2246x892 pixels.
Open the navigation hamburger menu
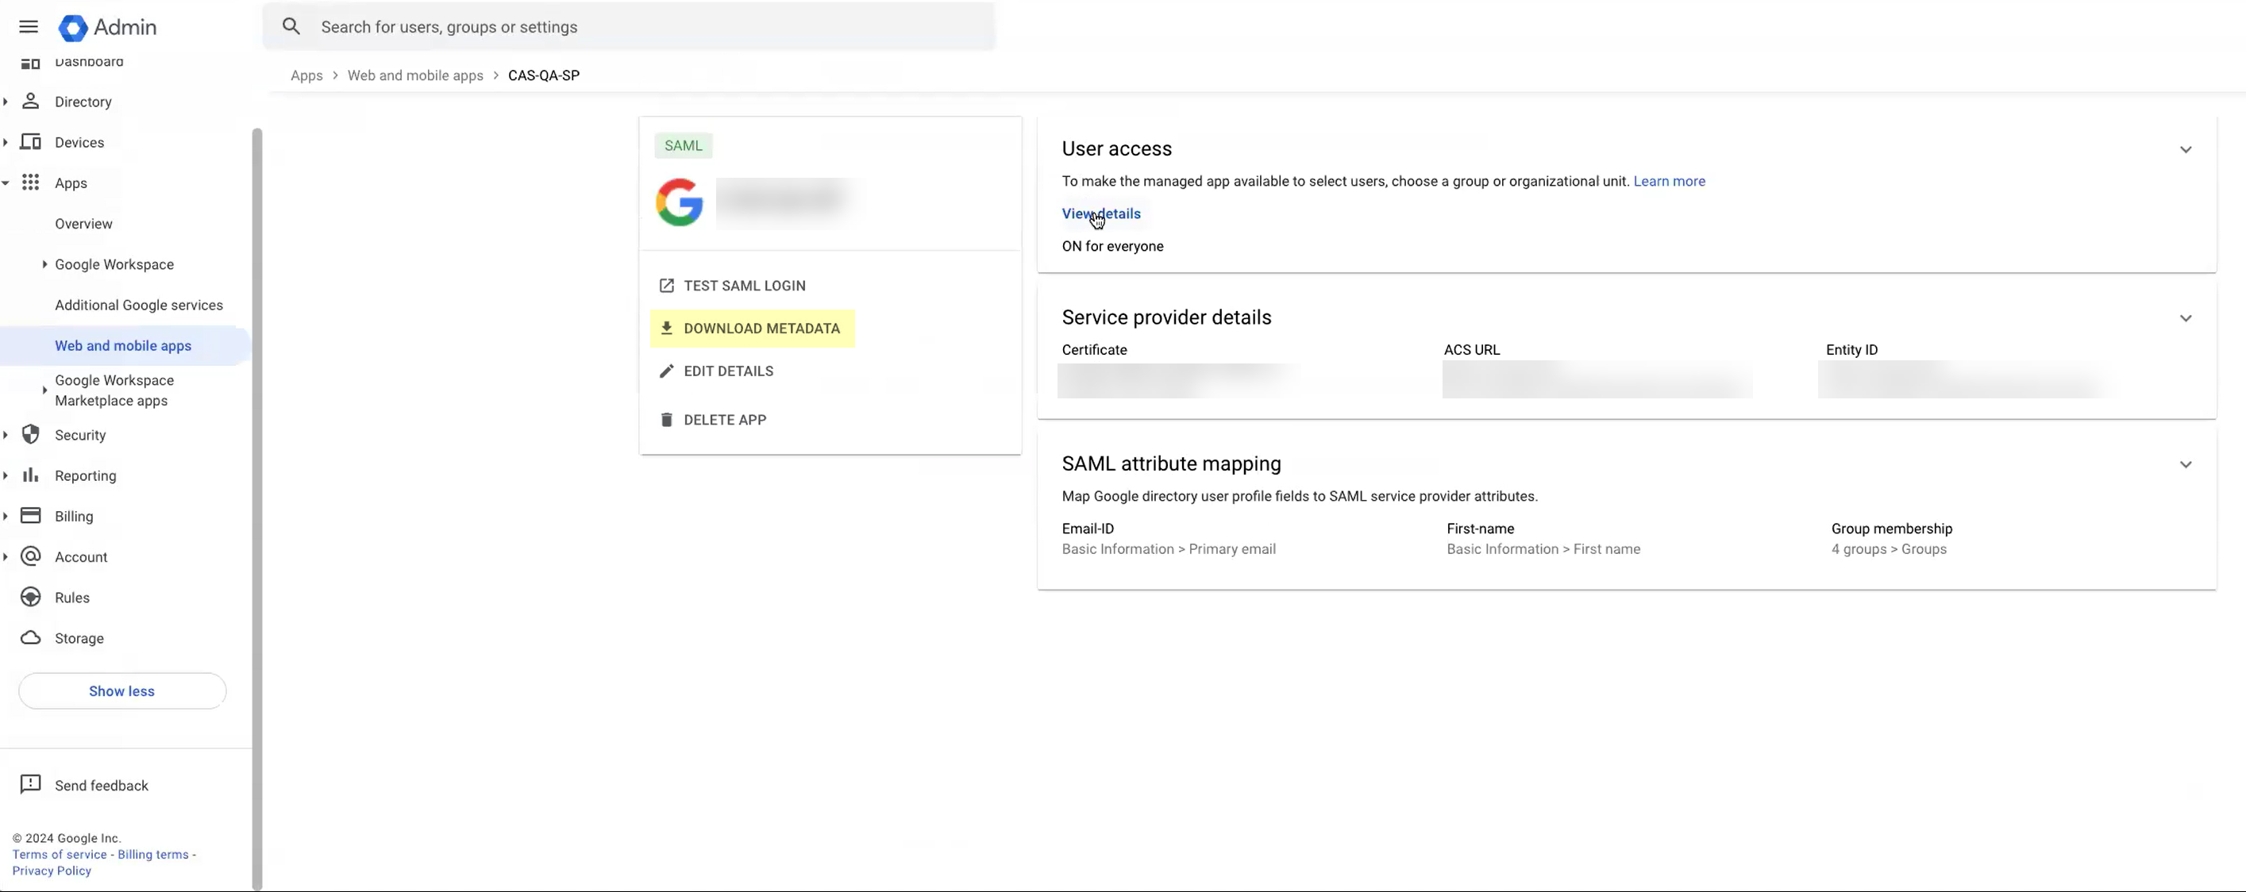(29, 27)
